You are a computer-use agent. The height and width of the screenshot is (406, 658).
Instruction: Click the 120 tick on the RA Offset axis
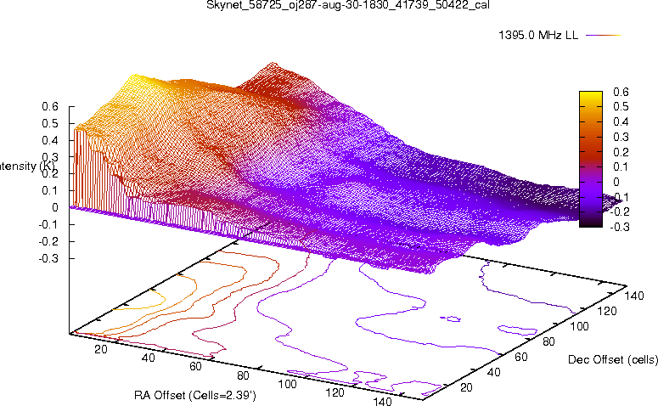pos(335,392)
